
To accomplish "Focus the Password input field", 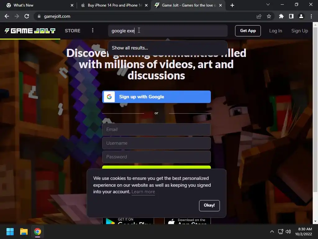I will (x=157, y=157).
